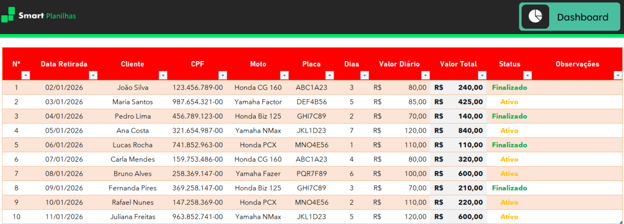The height and width of the screenshot is (224, 624).
Task: Click the Yamaha Factor moto cell
Action: coord(258,102)
